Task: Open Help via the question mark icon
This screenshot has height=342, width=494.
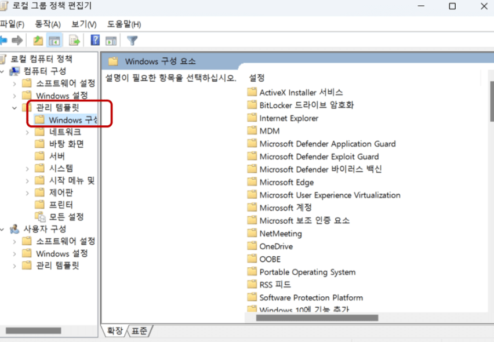Action: coord(95,40)
